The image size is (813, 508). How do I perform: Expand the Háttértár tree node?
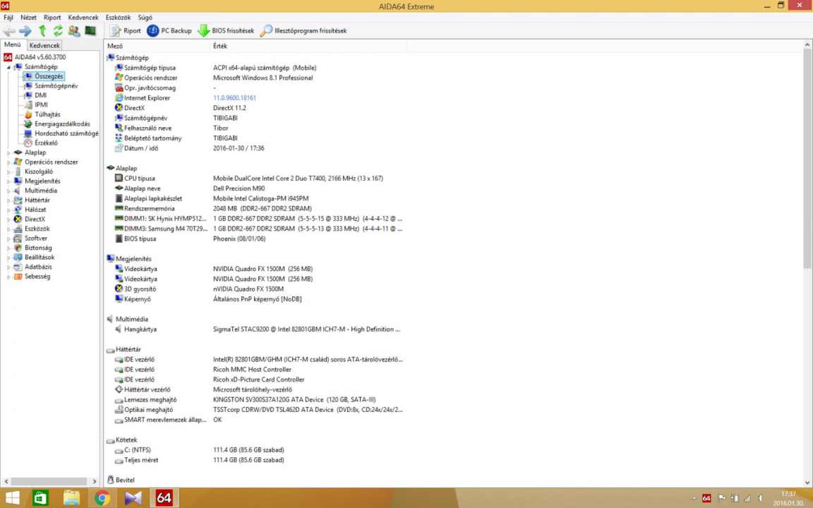pos(8,200)
